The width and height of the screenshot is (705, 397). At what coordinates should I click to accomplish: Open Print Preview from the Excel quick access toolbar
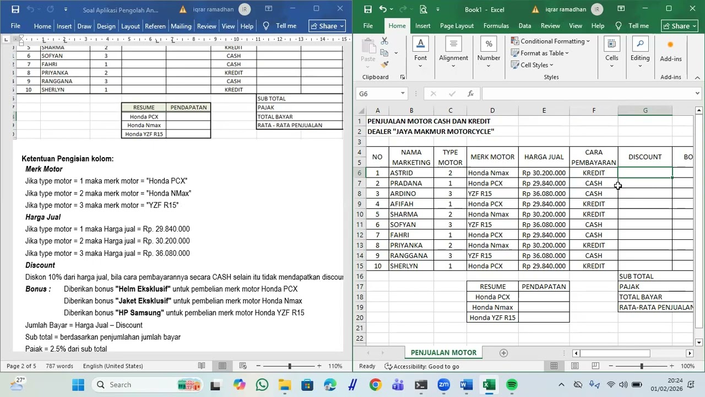coord(423,9)
